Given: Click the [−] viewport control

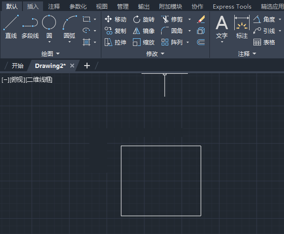Looking at the screenshot, I should (5, 80).
